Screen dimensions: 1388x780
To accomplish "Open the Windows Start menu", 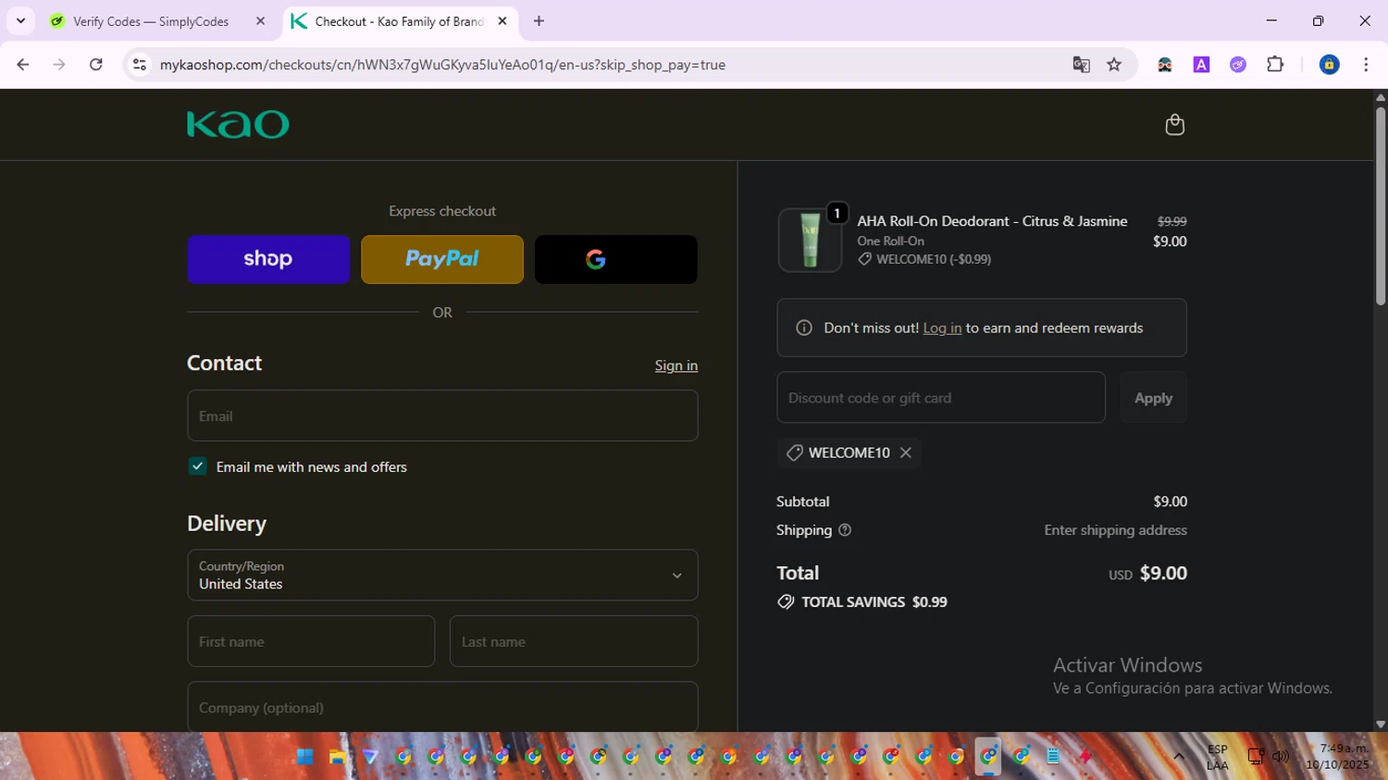I will click(x=304, y=757).
